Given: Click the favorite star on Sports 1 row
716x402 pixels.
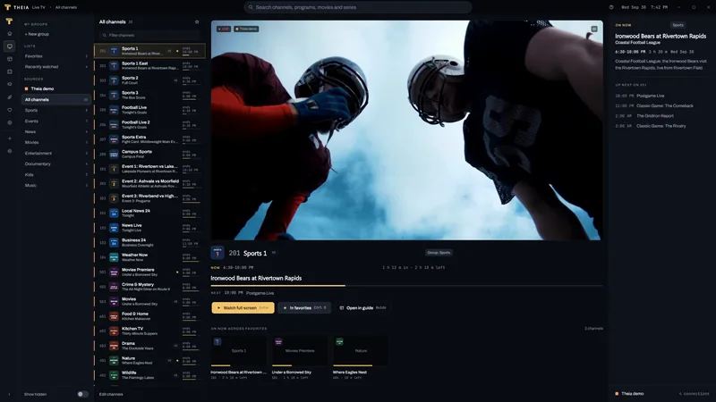Looking at the screenshot, I should (177, 51).
